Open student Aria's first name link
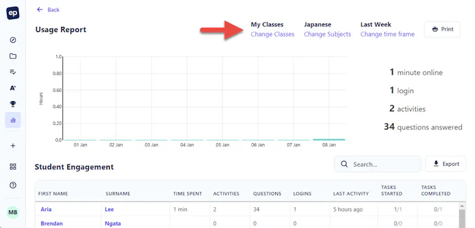The height and width of the screenshot is (228, 475). [46, 209]
